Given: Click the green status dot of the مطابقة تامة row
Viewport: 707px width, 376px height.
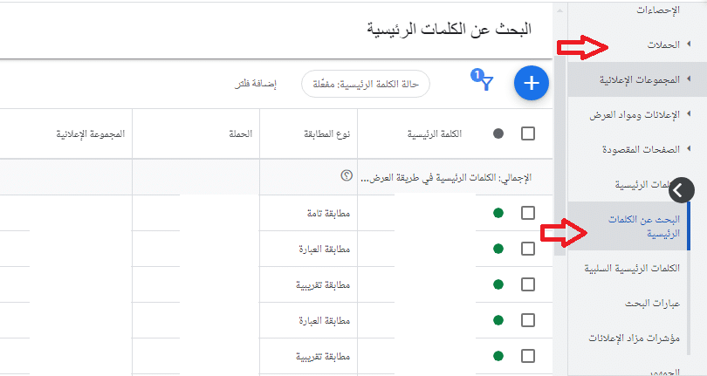Looking at the screenshot, I should [x=498, y=213].
